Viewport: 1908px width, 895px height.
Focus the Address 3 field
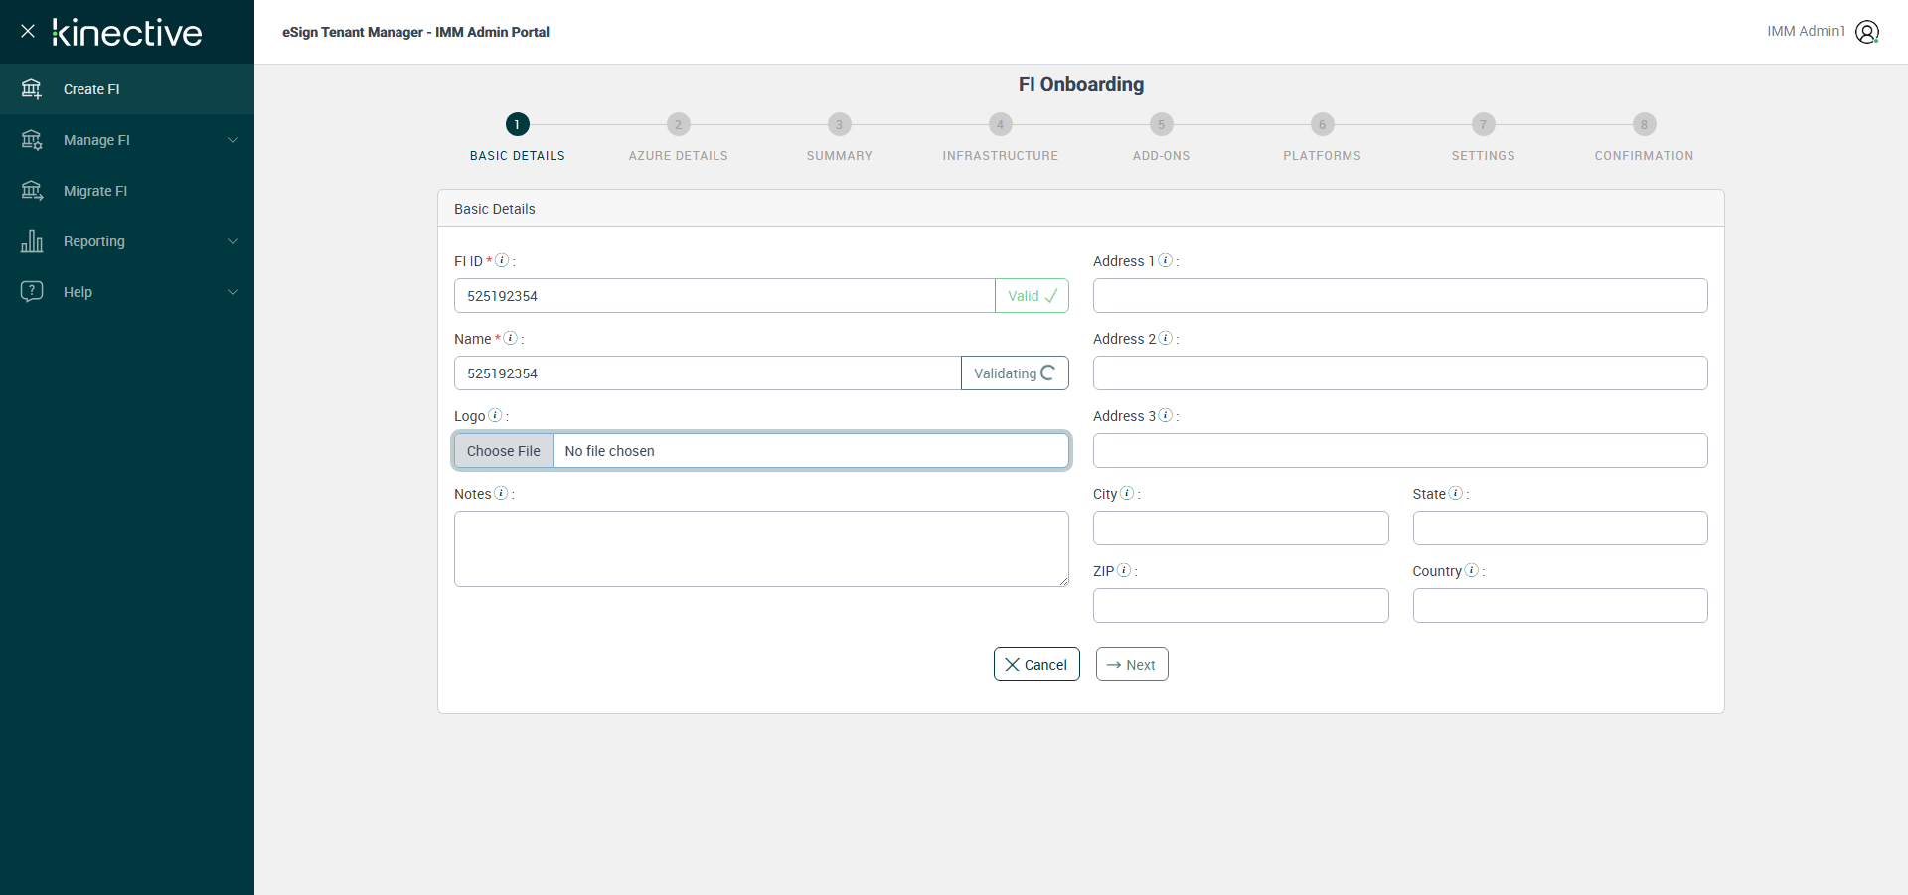click(x=1400, y=451)
